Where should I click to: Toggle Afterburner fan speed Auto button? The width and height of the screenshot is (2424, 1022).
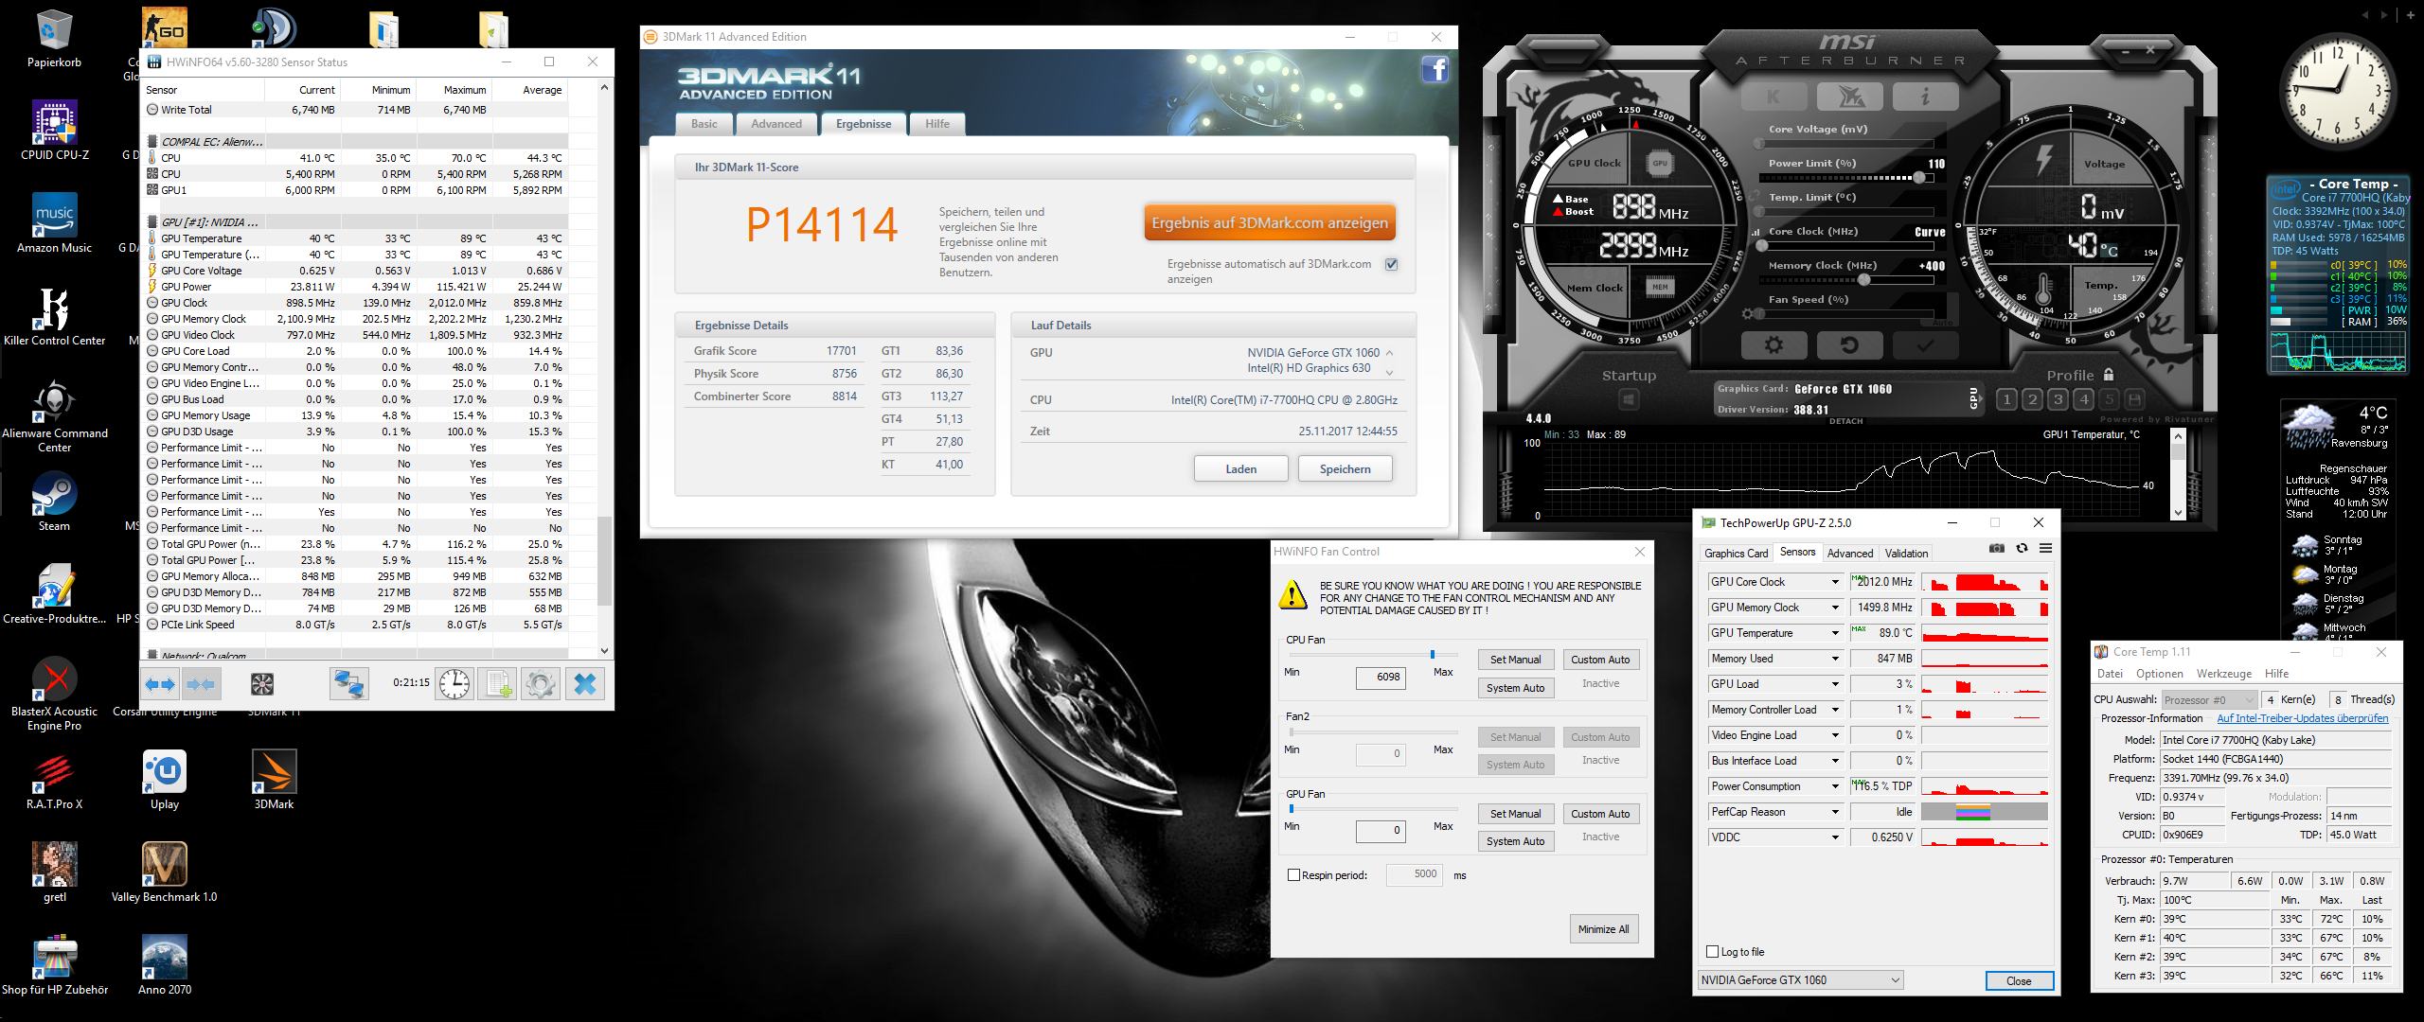[1942, 323]
